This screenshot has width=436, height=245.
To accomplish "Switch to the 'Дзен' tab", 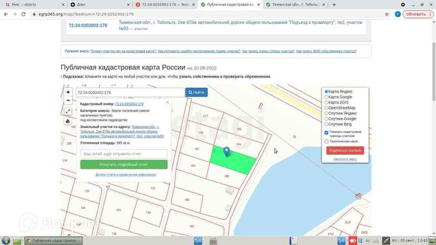I will (x=100, y=5).
